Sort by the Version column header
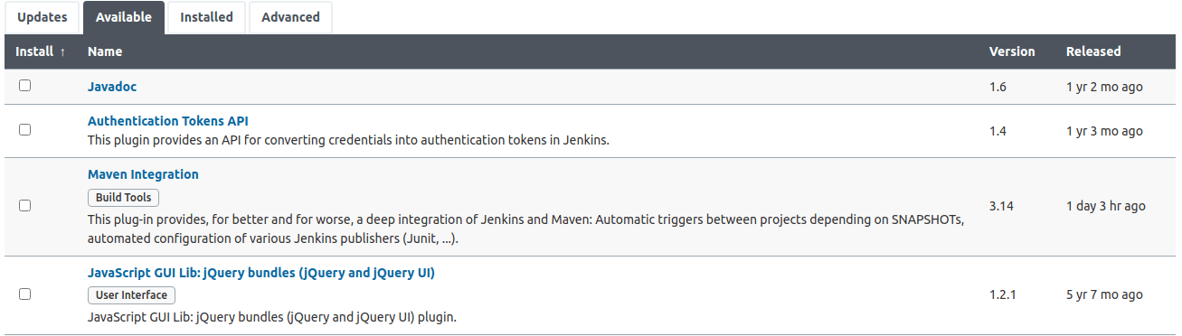The width and height of the screenshot is (1182, 336). [1012, 51]
